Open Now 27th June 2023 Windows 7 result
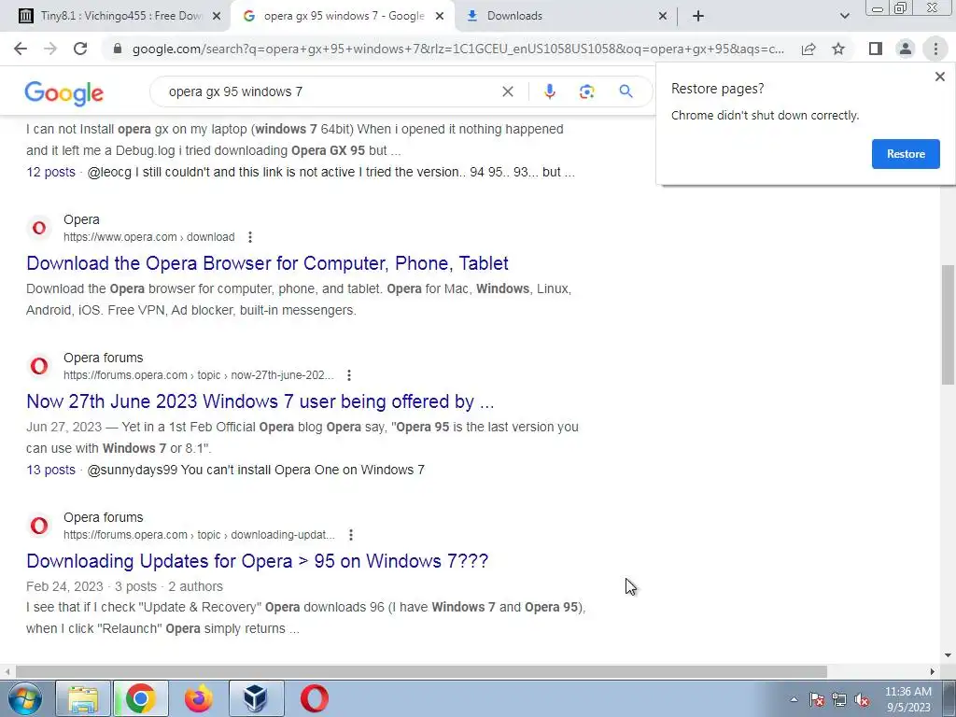The image size is (956, 717). pyautogui.click(x=260, y=401)
